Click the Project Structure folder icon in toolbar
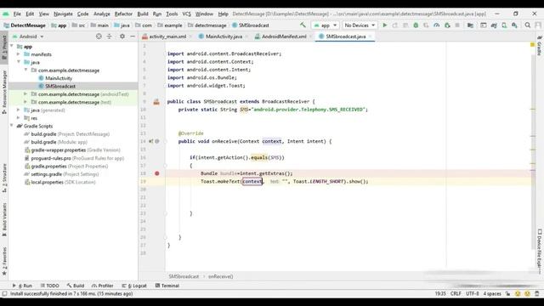The width and height of the screenshot is (544, 306). click(470, 25)
